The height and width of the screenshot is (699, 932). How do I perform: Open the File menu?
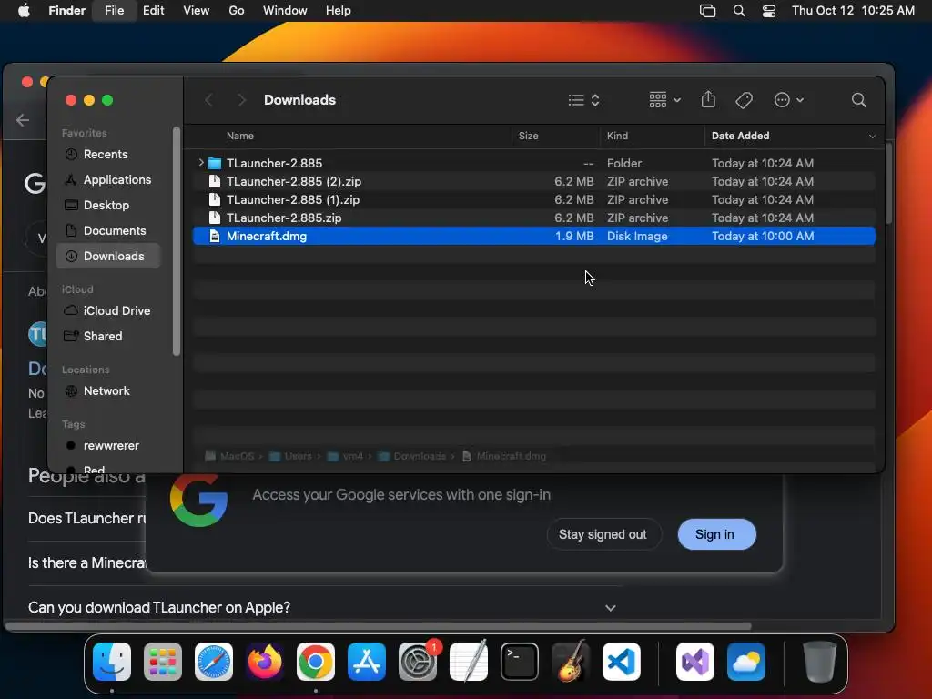coord(114,11)
